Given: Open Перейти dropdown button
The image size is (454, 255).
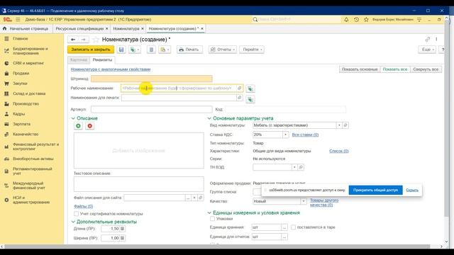Looking at the screenshot, I should tap(252, 50).
